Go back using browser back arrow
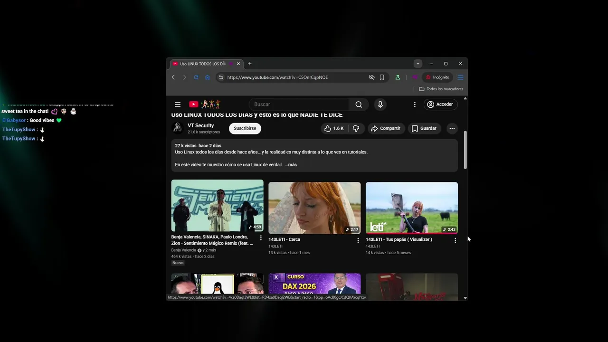Viewport: 608px width, 342px height. click(x=173, y=77)
